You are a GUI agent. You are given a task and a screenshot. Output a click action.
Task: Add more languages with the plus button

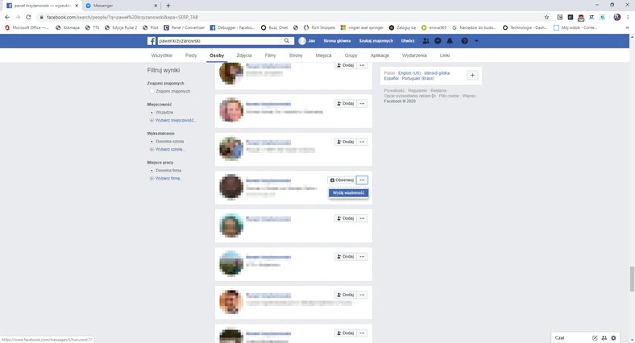(x=472, y=75)
